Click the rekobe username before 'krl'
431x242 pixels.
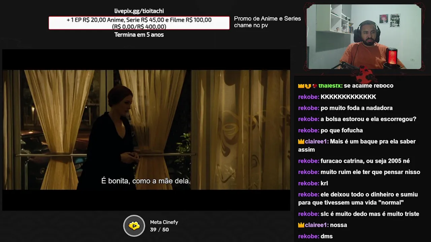(x=308, y=183)
